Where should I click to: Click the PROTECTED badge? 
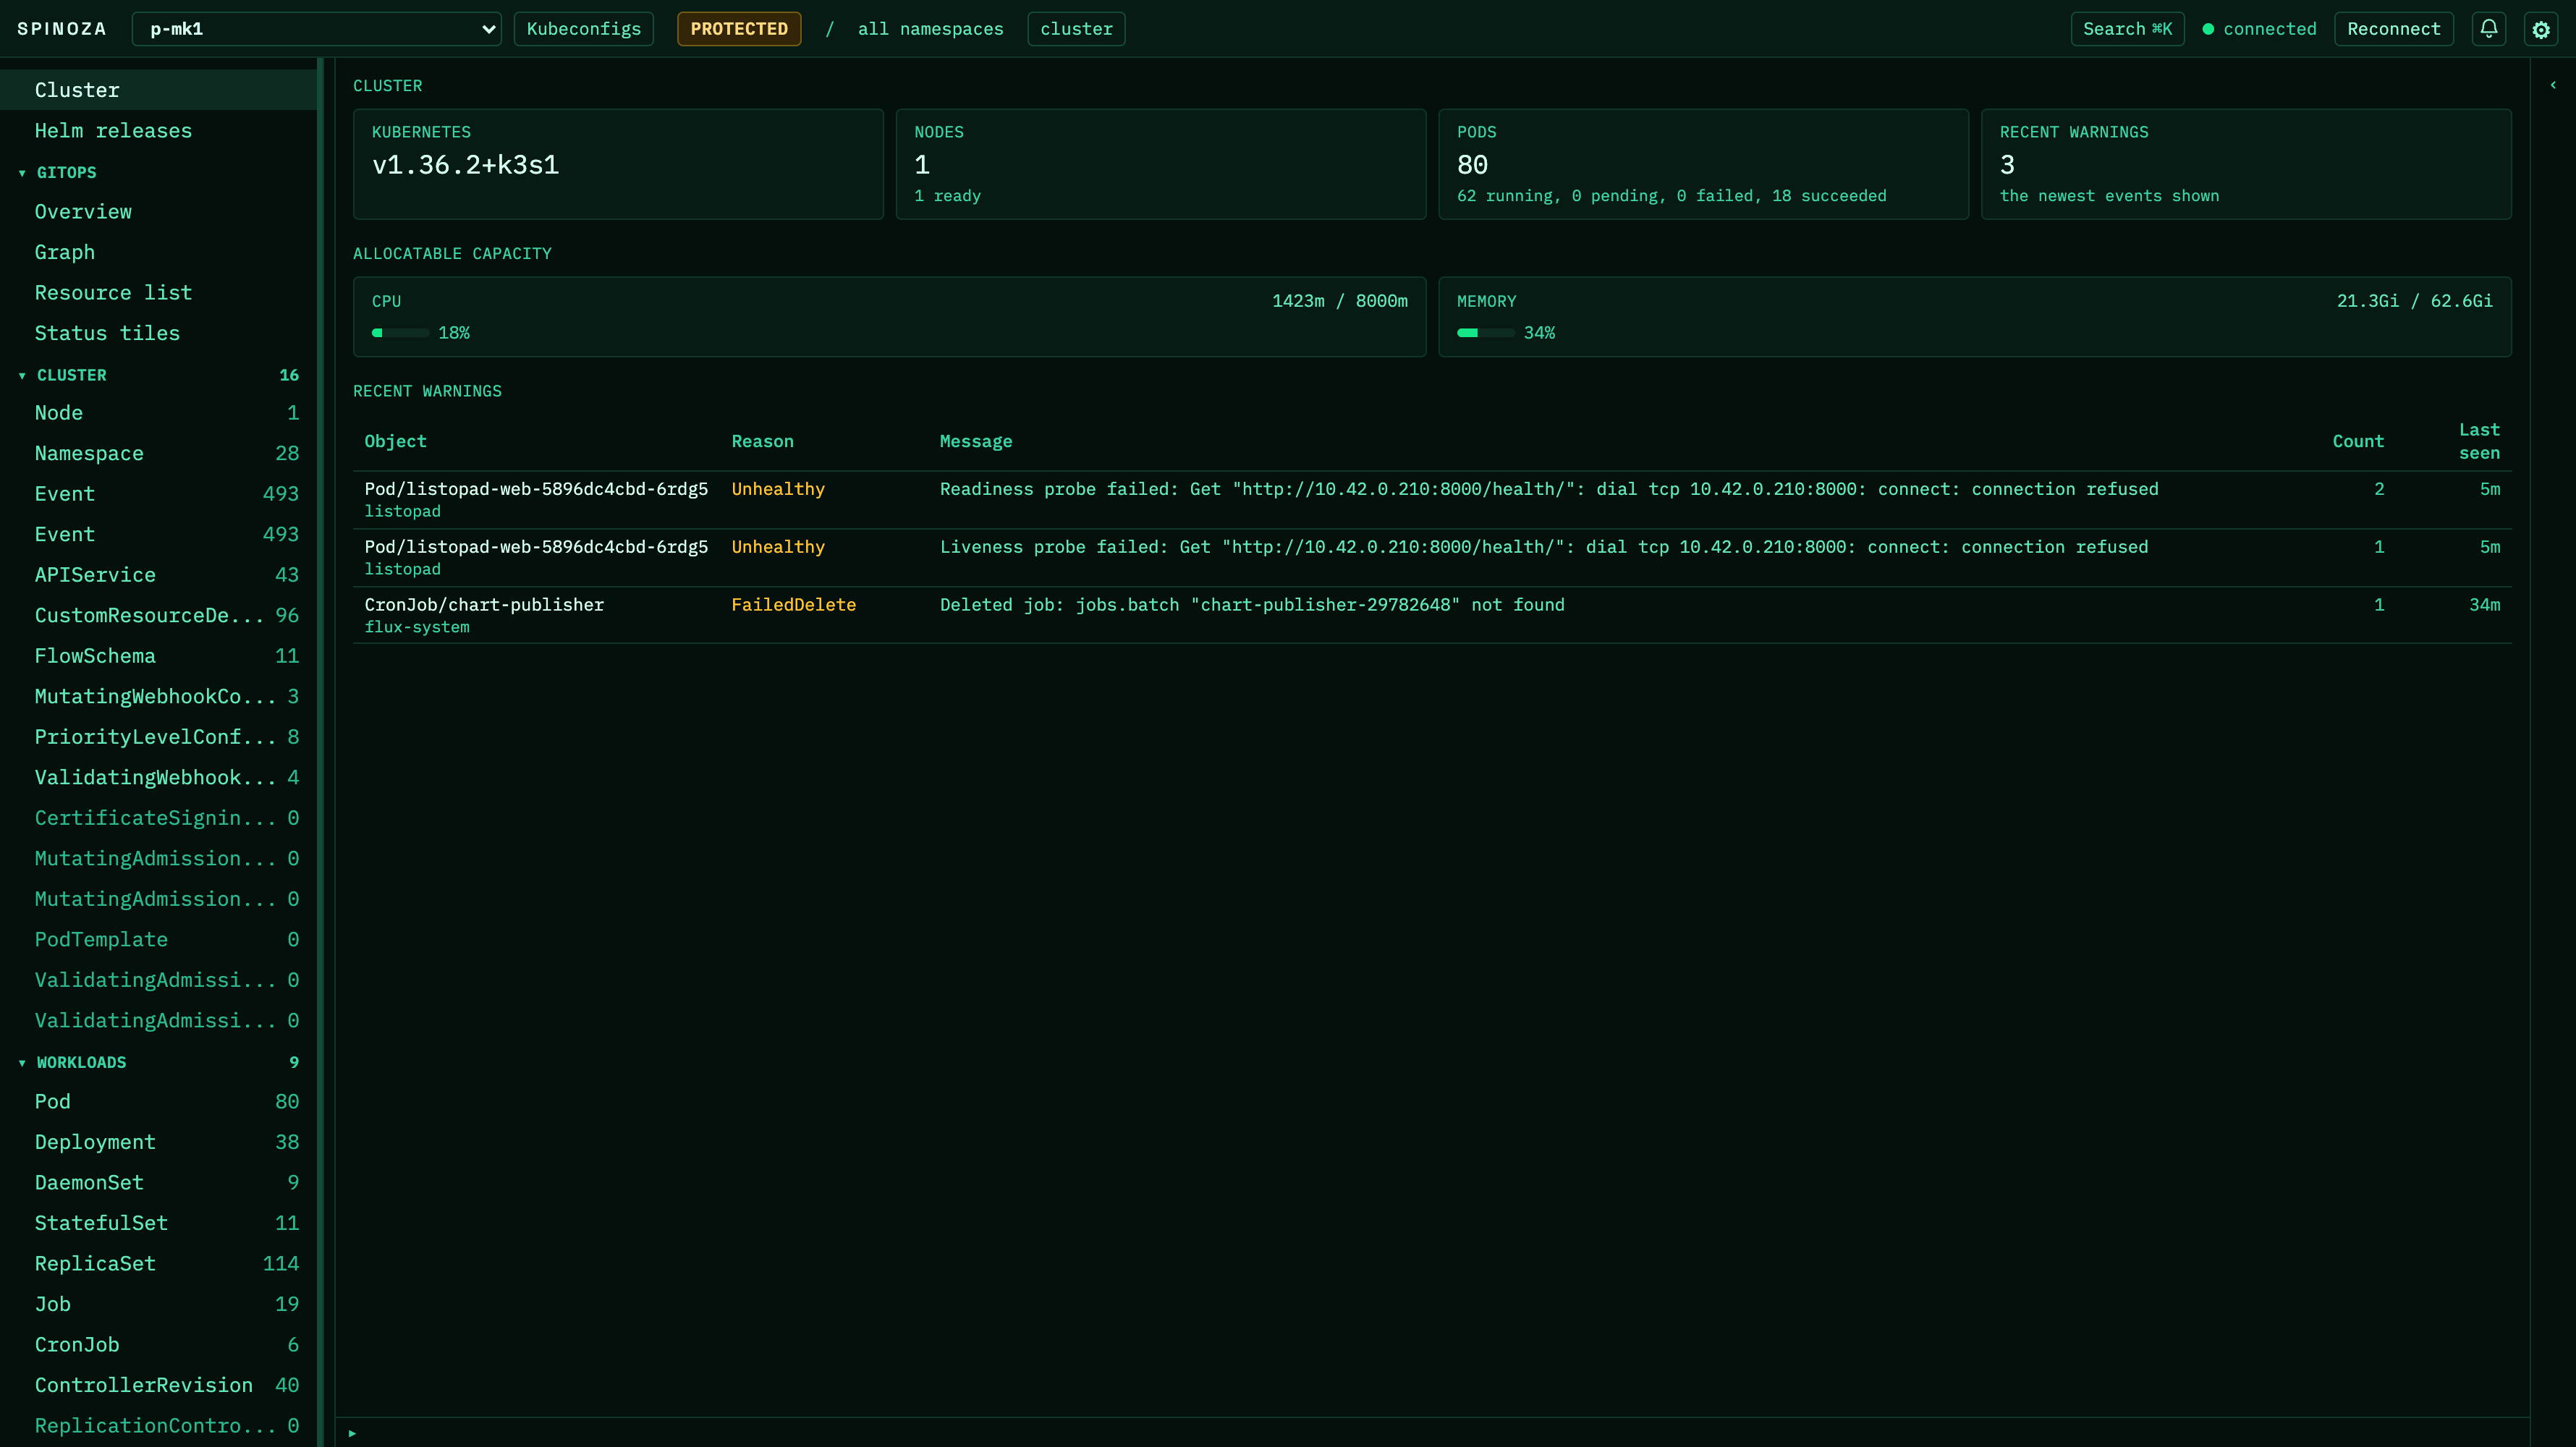click(x=739, y=29)
